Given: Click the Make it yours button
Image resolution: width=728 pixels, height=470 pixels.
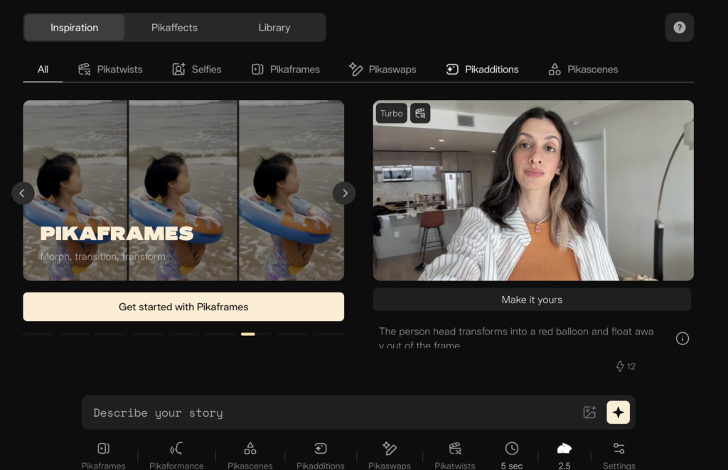Looking at the screenshot, I should (x=532, y=300).
